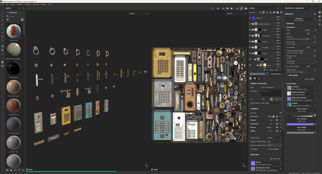Click the Restore defaults button
The image size is (322, 174).
[x=309, y=79]
